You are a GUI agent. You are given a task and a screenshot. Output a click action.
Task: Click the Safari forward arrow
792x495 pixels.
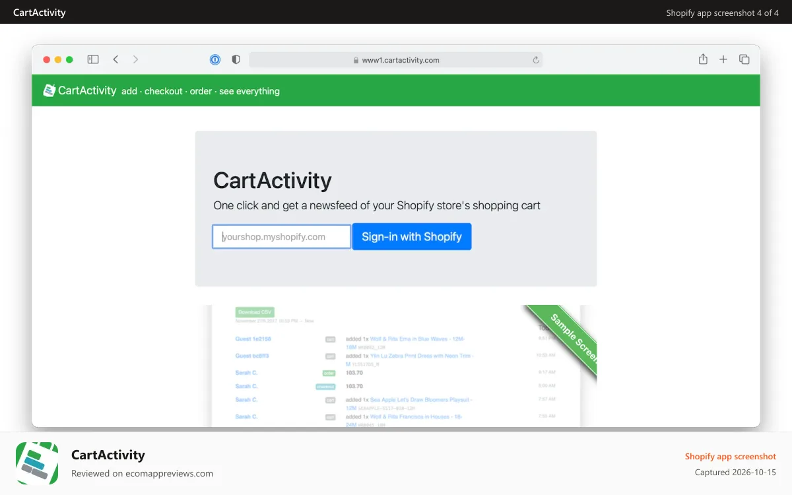[x=135, y=59]
